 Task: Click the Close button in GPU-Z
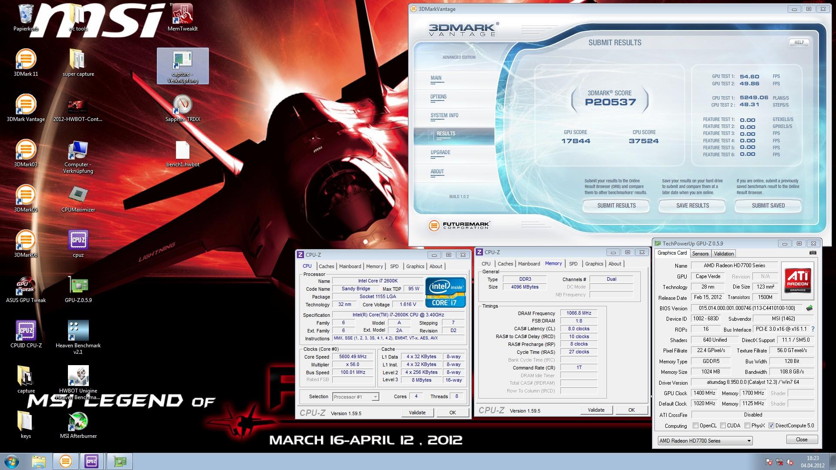pyautogui.click(x=802, y=440)
